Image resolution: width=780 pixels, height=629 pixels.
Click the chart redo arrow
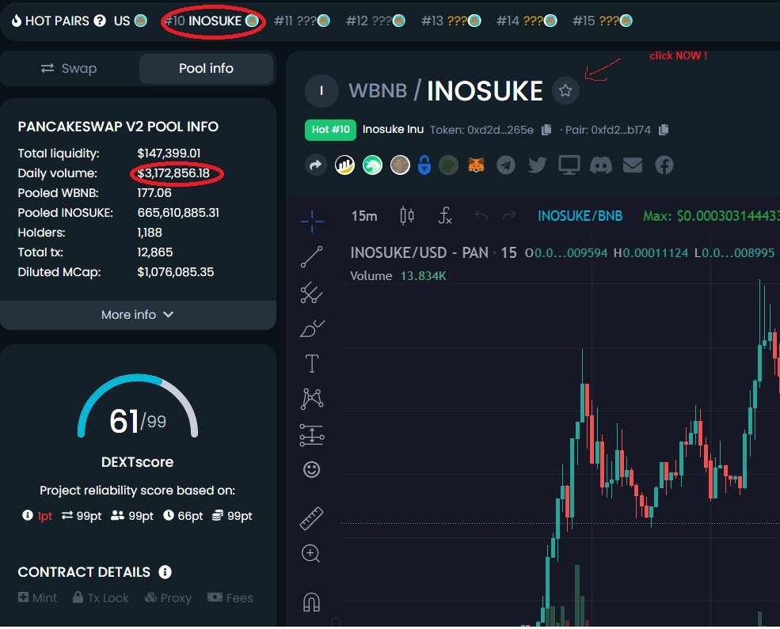click(x=509, y=216)
